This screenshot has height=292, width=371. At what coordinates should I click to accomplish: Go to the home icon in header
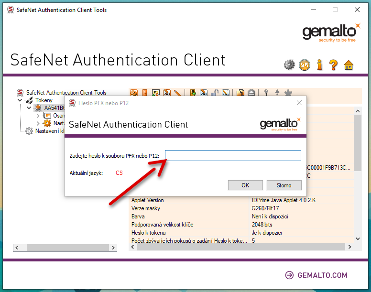(x=349, y=65)
